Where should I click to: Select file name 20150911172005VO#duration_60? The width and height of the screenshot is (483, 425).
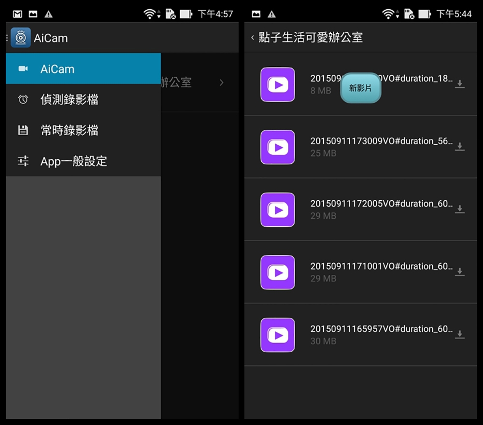[382, 204]
